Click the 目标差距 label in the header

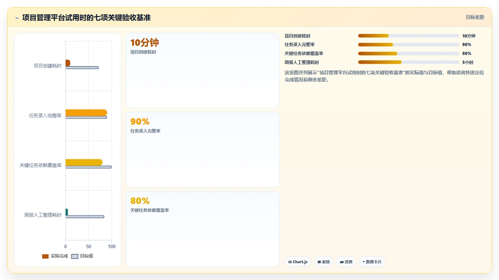(x=475, y=17)
